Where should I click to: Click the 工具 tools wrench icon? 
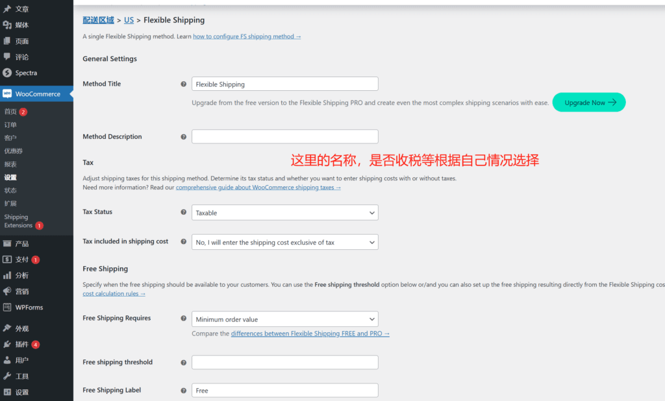coord(6,376)
